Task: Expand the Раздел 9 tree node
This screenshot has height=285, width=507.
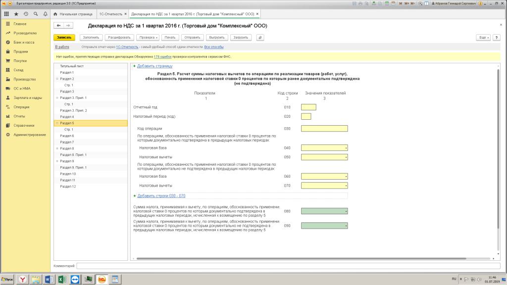Action: [57, 161]
